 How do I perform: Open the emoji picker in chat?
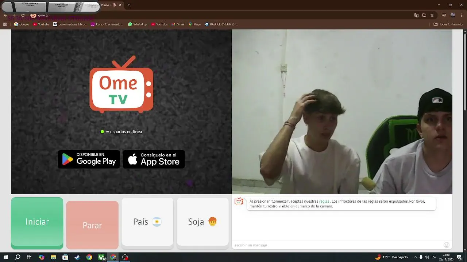tap(447, 245)
